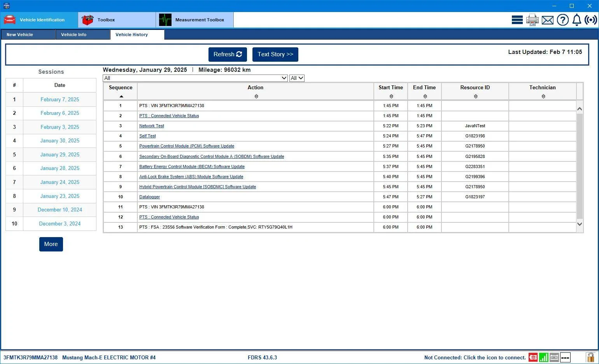The width and height of the screenshot is (599, 364).
Task: Click the JavaNTest resource ID cell
Action: (x=475, y=126)
